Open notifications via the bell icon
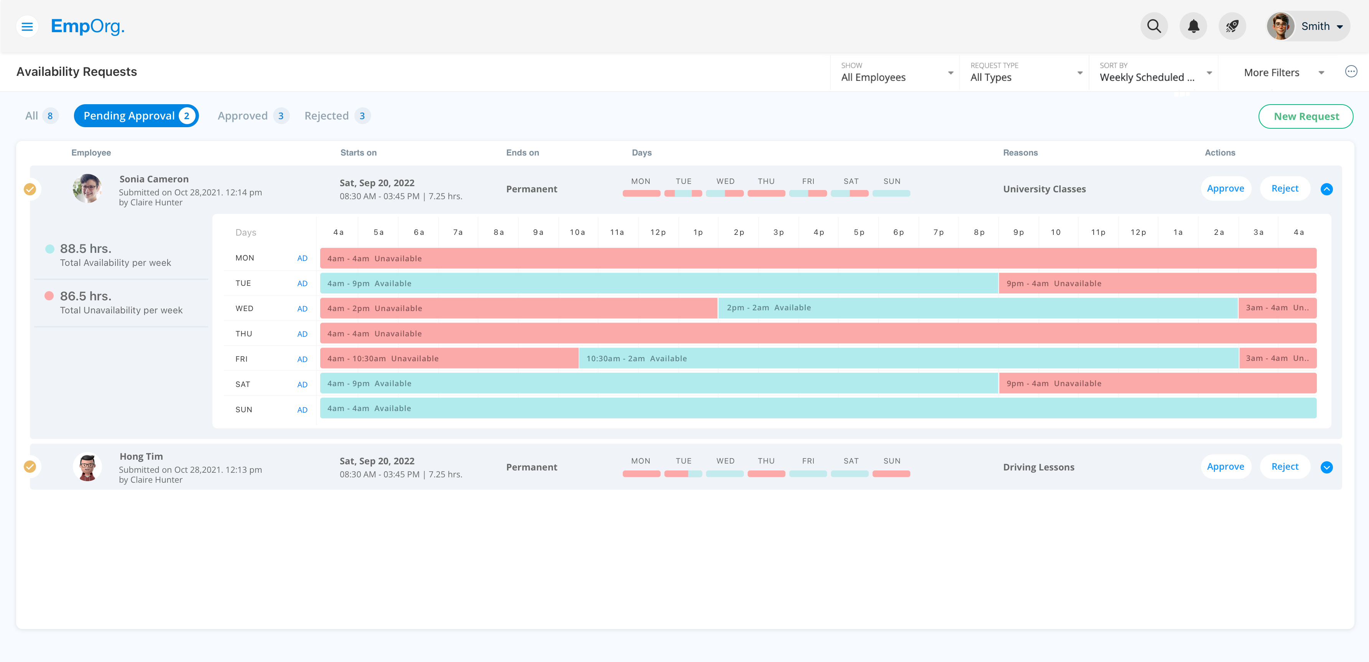The image size is (1369, 662). [x=1193, y=26]
